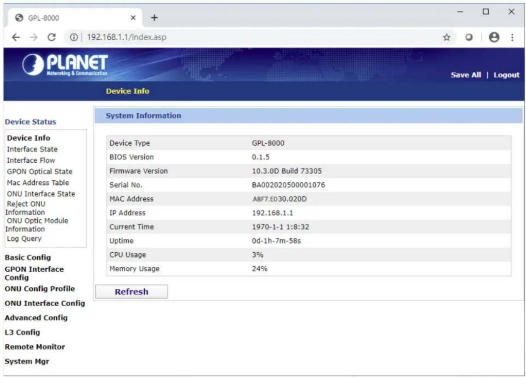Screen dimensions: 526x377
Task: Click MAC address value A8F7.E030.020D
Action: tap(279, 199)
